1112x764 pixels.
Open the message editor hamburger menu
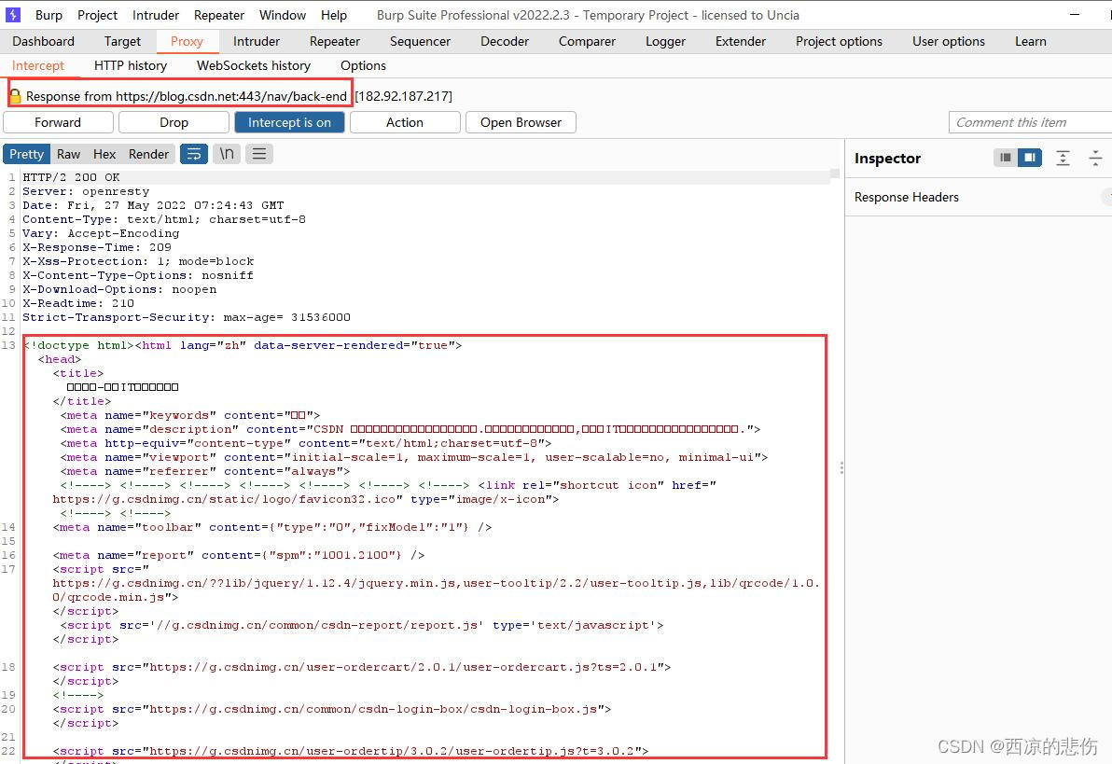[259, 154]
